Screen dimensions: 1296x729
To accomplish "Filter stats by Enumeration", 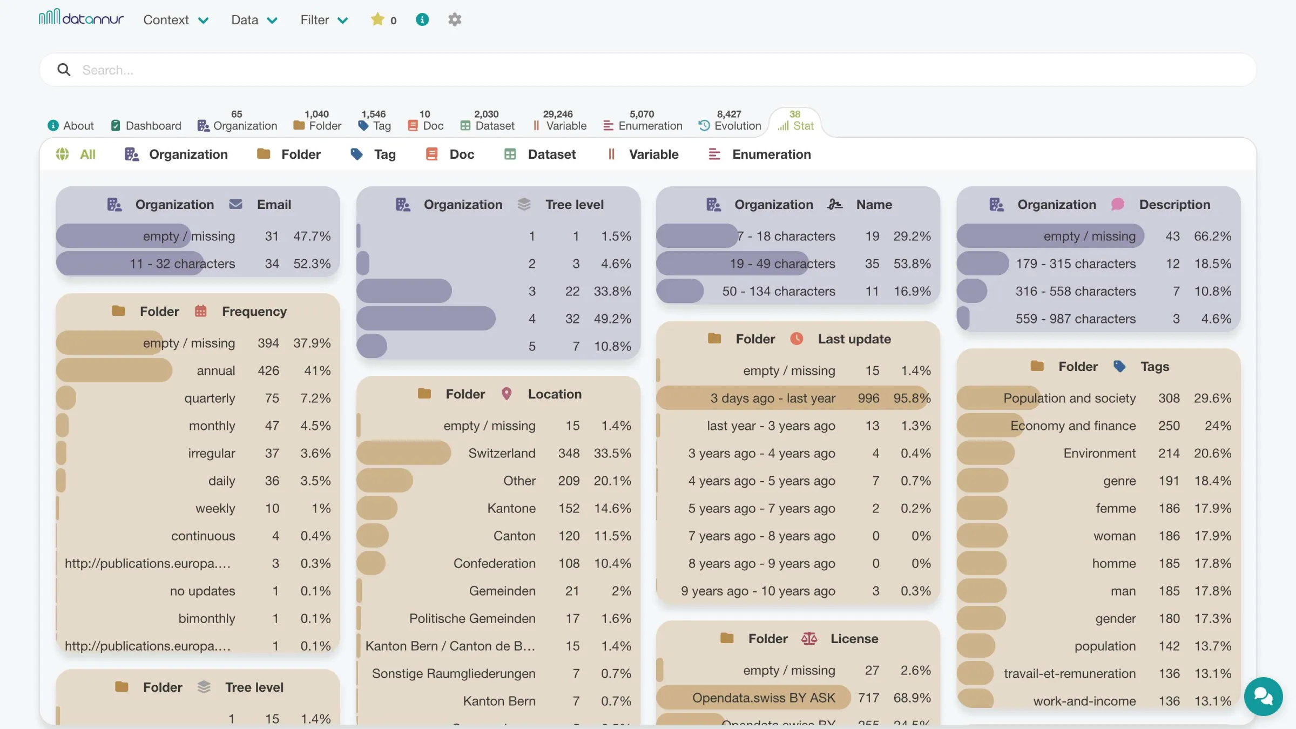I will pyautogui.click(x=759, y=154).
